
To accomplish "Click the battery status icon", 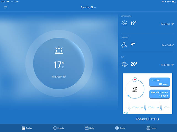I will [x=174, y=2].
